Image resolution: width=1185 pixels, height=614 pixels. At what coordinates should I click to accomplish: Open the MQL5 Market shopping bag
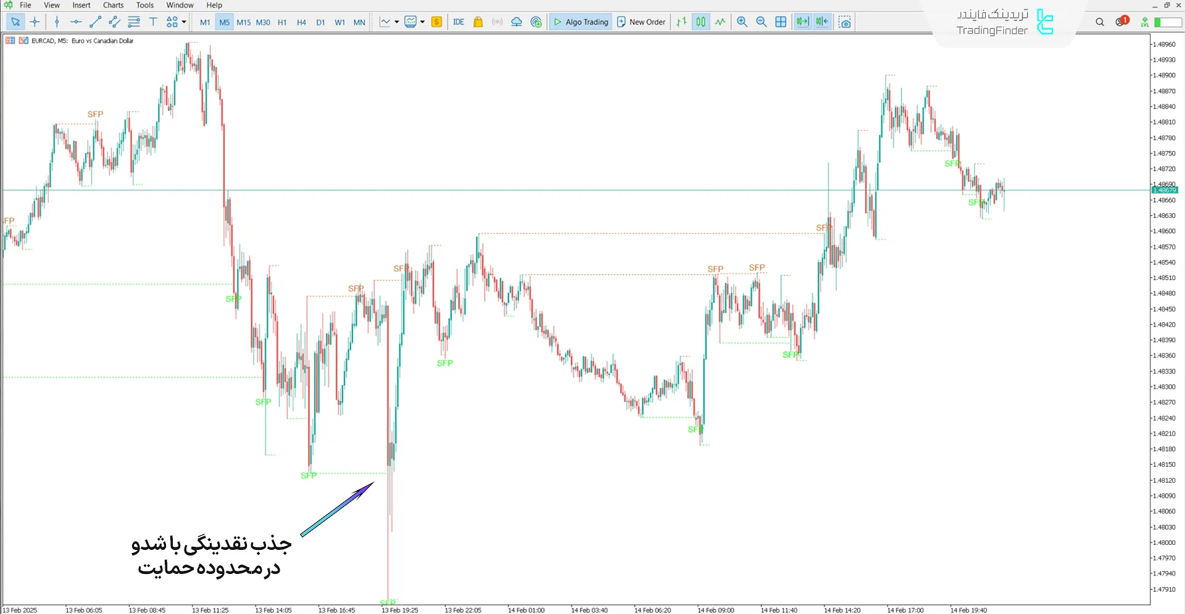coord(478,22)
